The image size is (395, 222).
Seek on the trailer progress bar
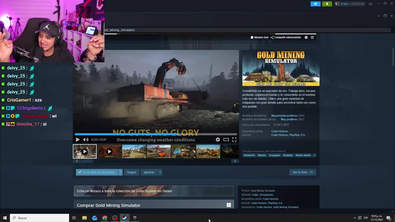[x=156, y=134]
